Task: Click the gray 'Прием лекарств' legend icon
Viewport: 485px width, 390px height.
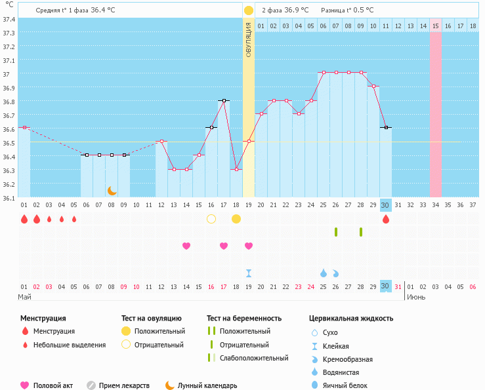Action: pyautogui.click(x=91, y=385)
